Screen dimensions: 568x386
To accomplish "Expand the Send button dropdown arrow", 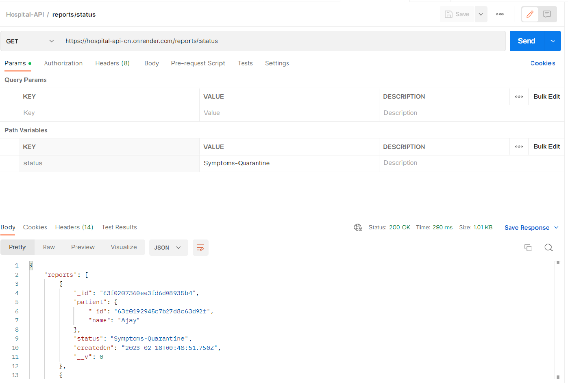I will pyautogui.click(x=553, y=41).
